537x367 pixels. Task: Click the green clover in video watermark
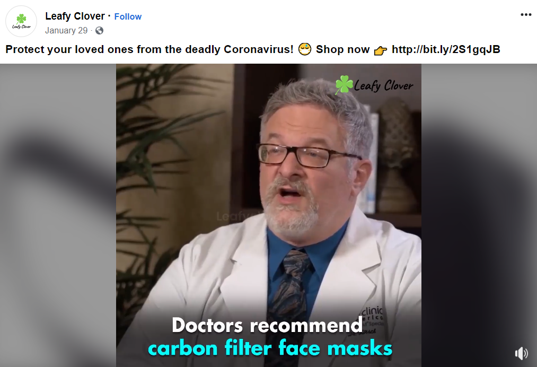[344, 84]
